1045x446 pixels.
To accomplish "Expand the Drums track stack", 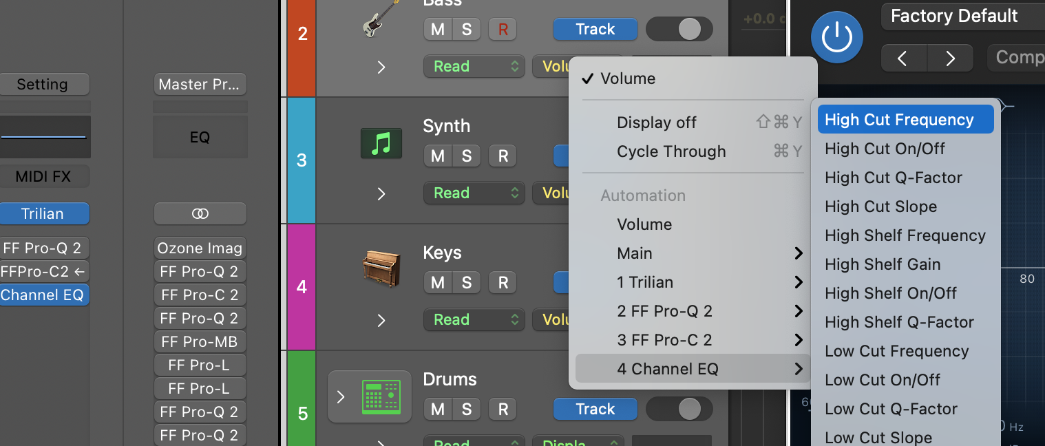I will 341,397.
